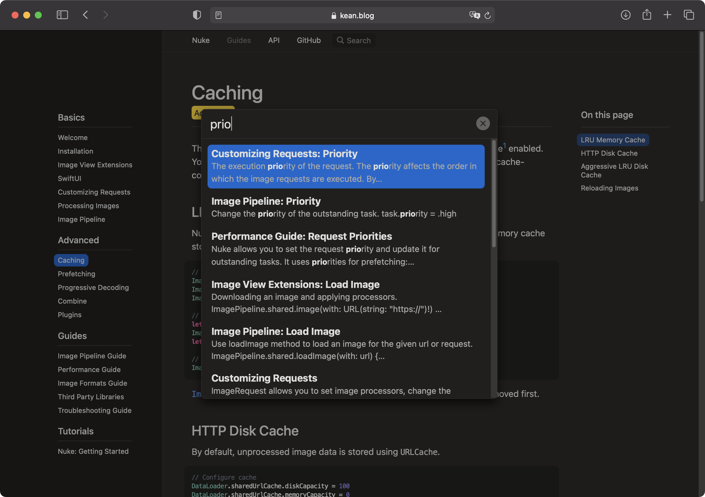This screenshot has width=705, height=497.
Task: Click the shield/privacy icon in toolbar
Action: pos(197,15)
